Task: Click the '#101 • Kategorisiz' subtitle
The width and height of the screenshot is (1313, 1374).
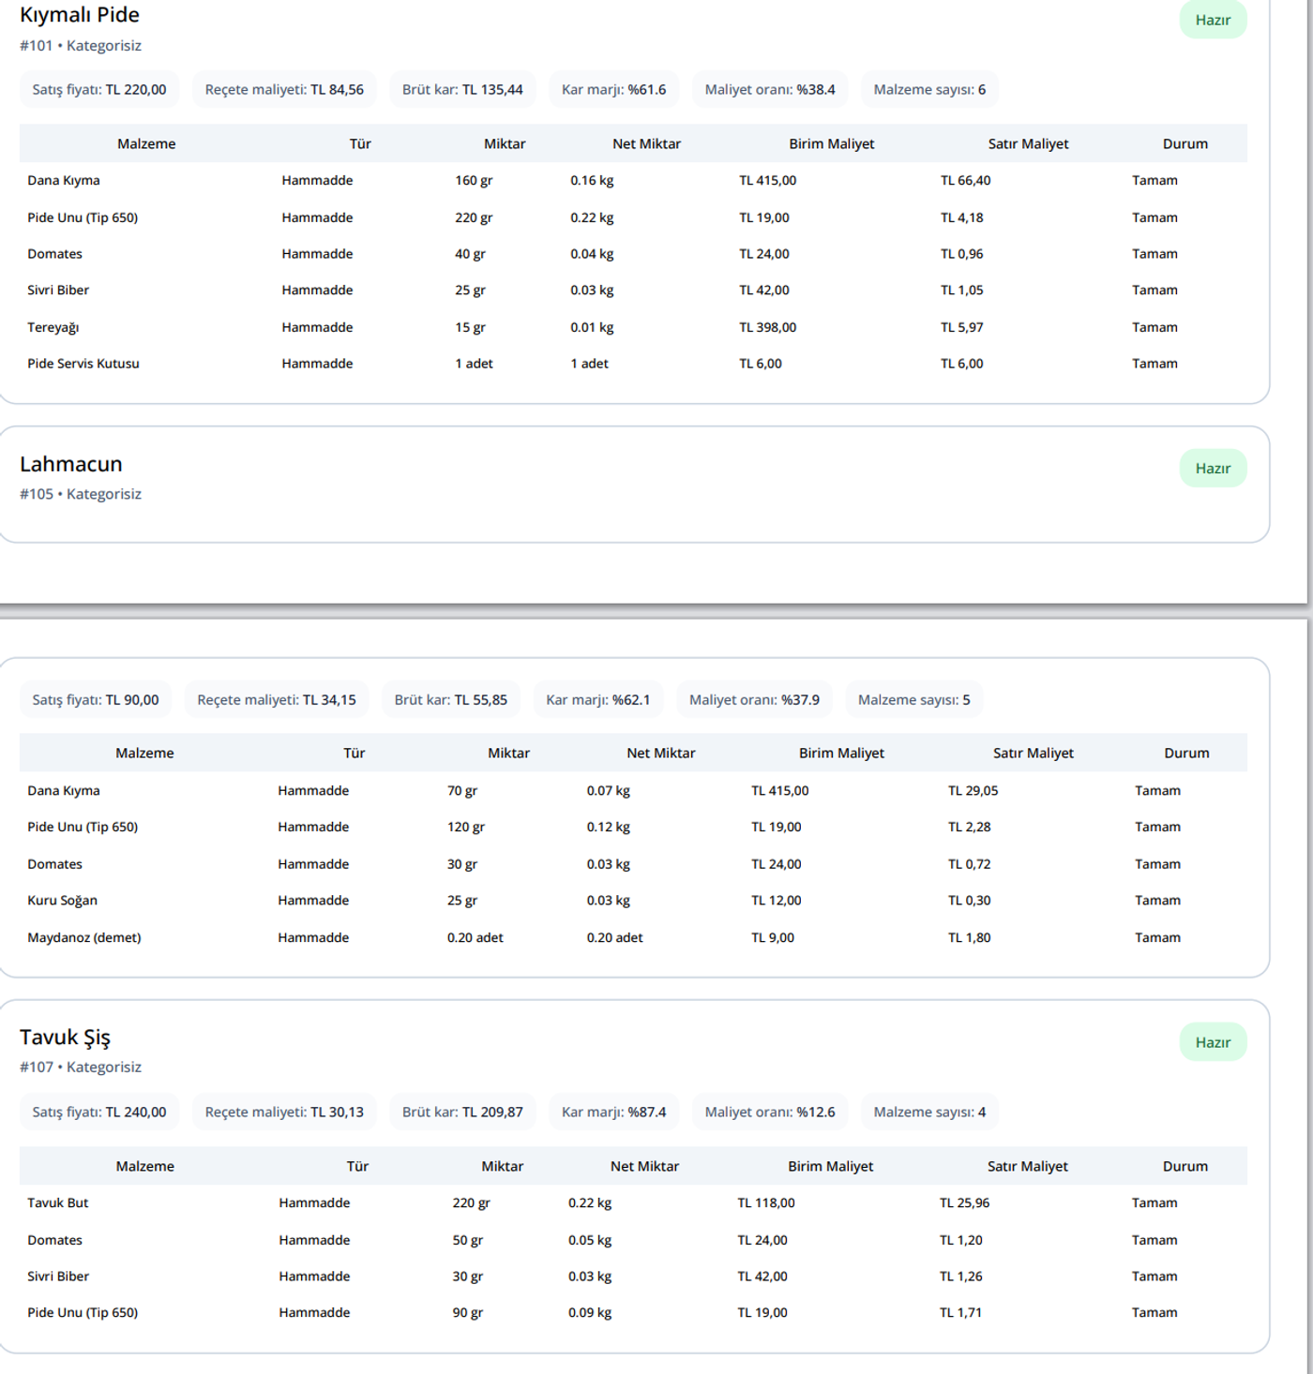Action: click(x=81, y=45)
